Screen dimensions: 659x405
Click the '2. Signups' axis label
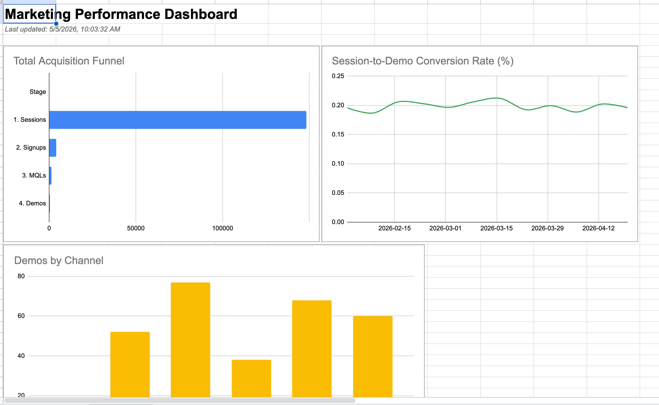(x=31, y=148)
